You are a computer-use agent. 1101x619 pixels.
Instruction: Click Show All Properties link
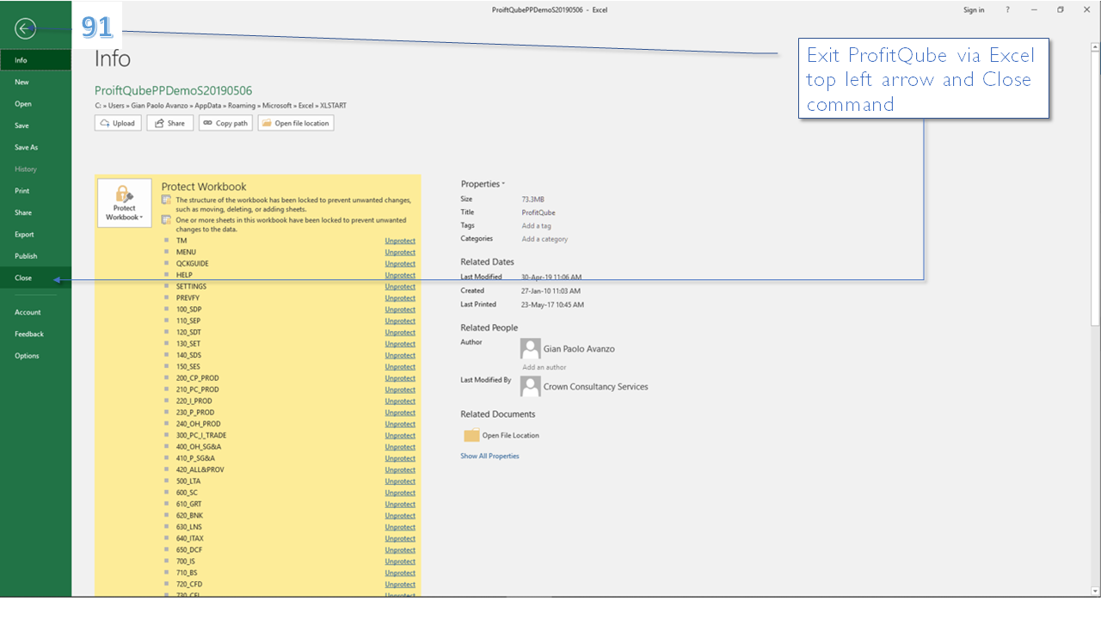click(x=489, y=457)
